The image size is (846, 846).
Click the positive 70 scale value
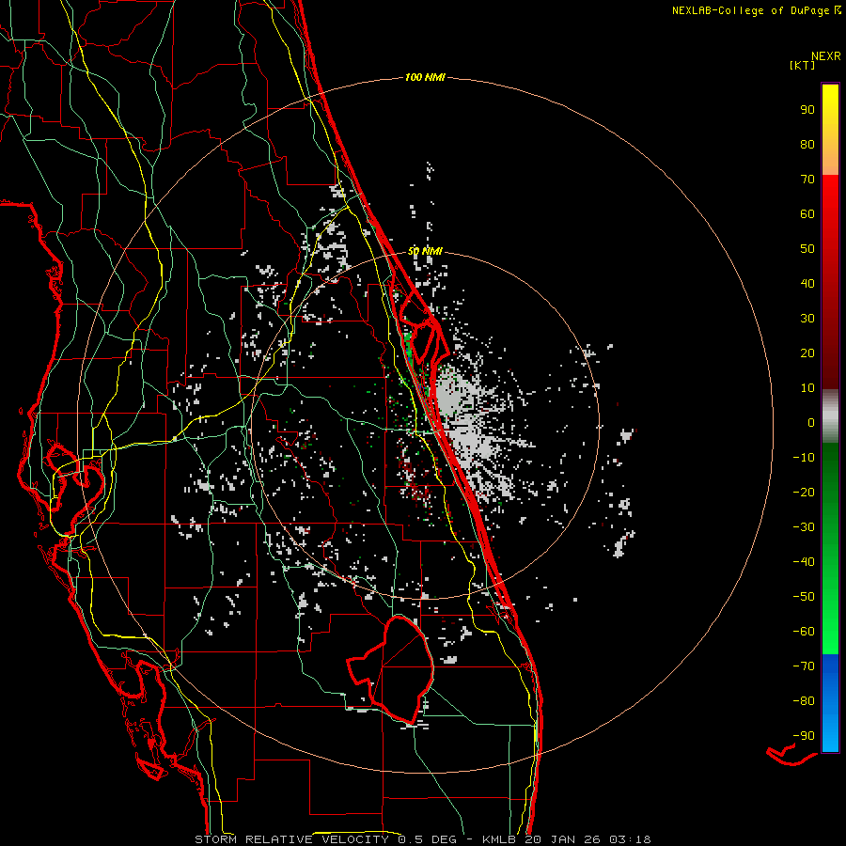coord(807,180)
